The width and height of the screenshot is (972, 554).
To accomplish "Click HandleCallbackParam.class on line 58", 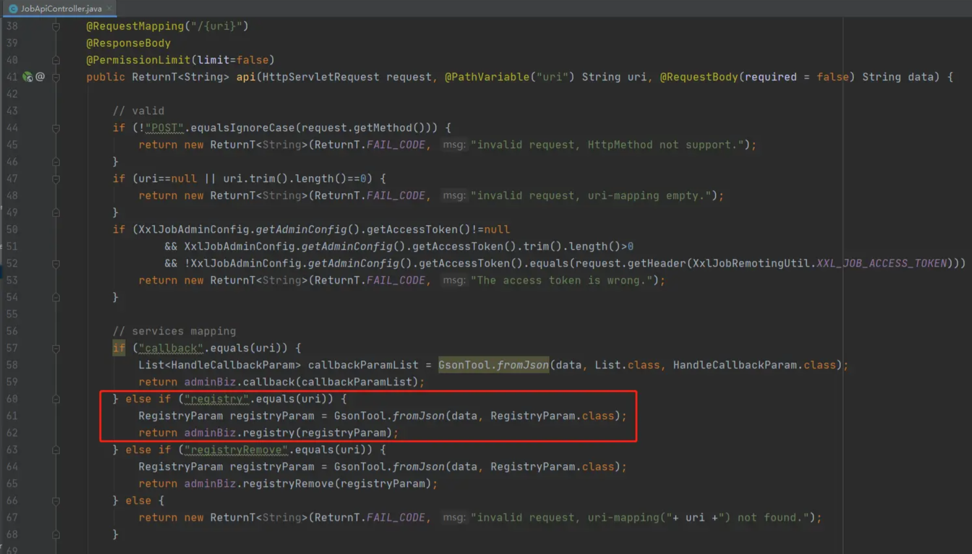I will click(x=754, y=365).
